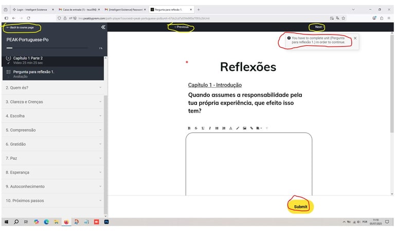Screen dimensions: 395x231
Task: Open a new browser tab
Action: tap(199, 10)
